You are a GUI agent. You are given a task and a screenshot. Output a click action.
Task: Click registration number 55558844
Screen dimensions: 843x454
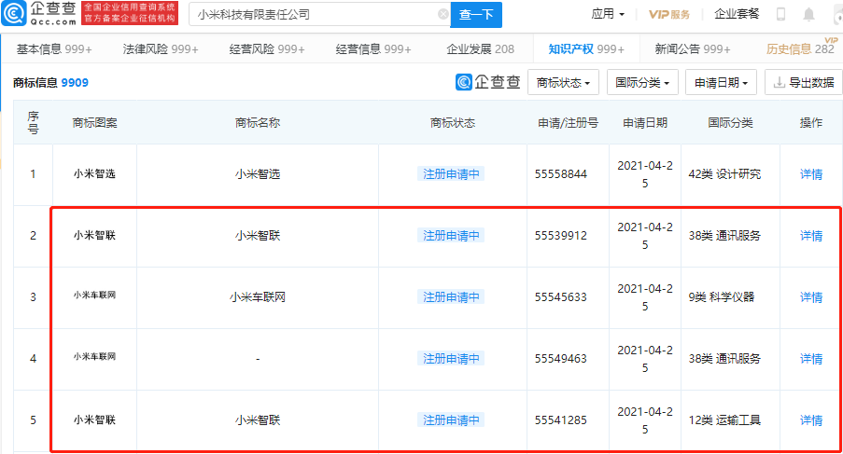pos(561,174)
